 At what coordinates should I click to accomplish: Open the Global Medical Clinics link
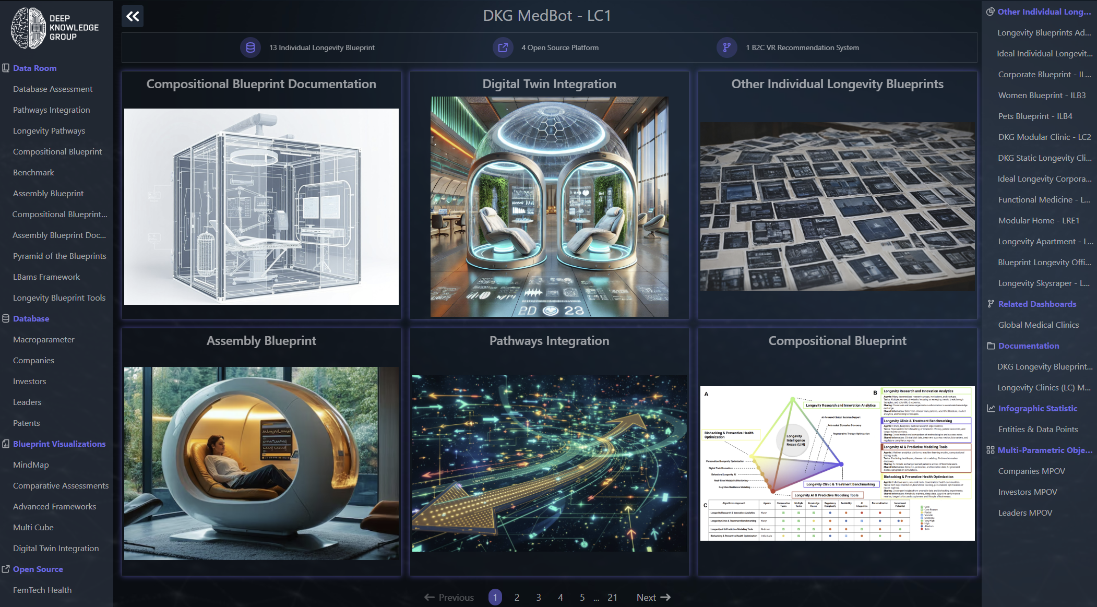click(1038, 325)
